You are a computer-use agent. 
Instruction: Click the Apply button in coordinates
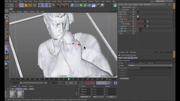pyautogui.click(x=111, y=97)
